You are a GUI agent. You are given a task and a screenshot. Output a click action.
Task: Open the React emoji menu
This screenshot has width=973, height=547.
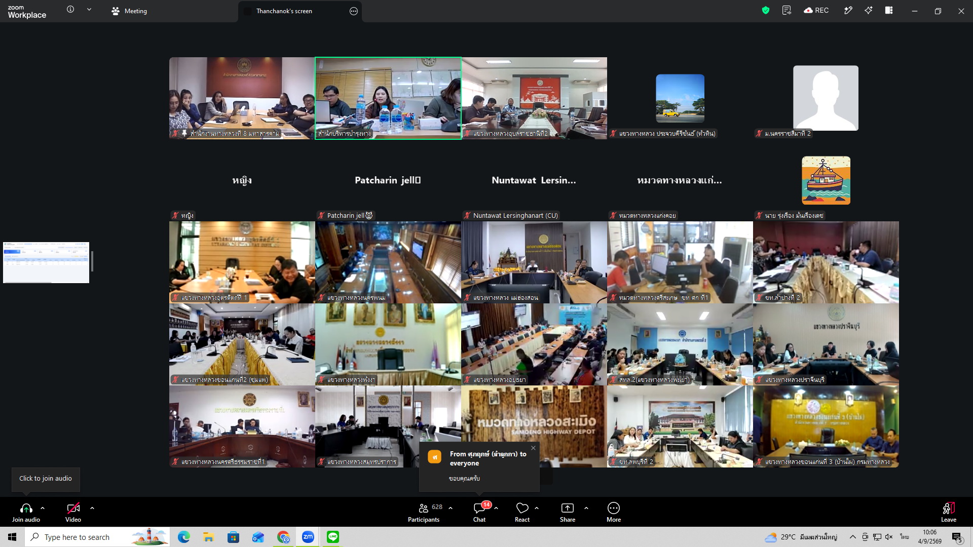pos(522,512)
